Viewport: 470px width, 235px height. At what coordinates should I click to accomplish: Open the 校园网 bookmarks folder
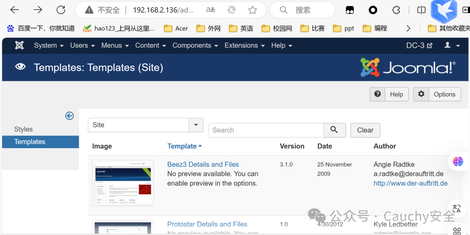[x=277, y=28]
